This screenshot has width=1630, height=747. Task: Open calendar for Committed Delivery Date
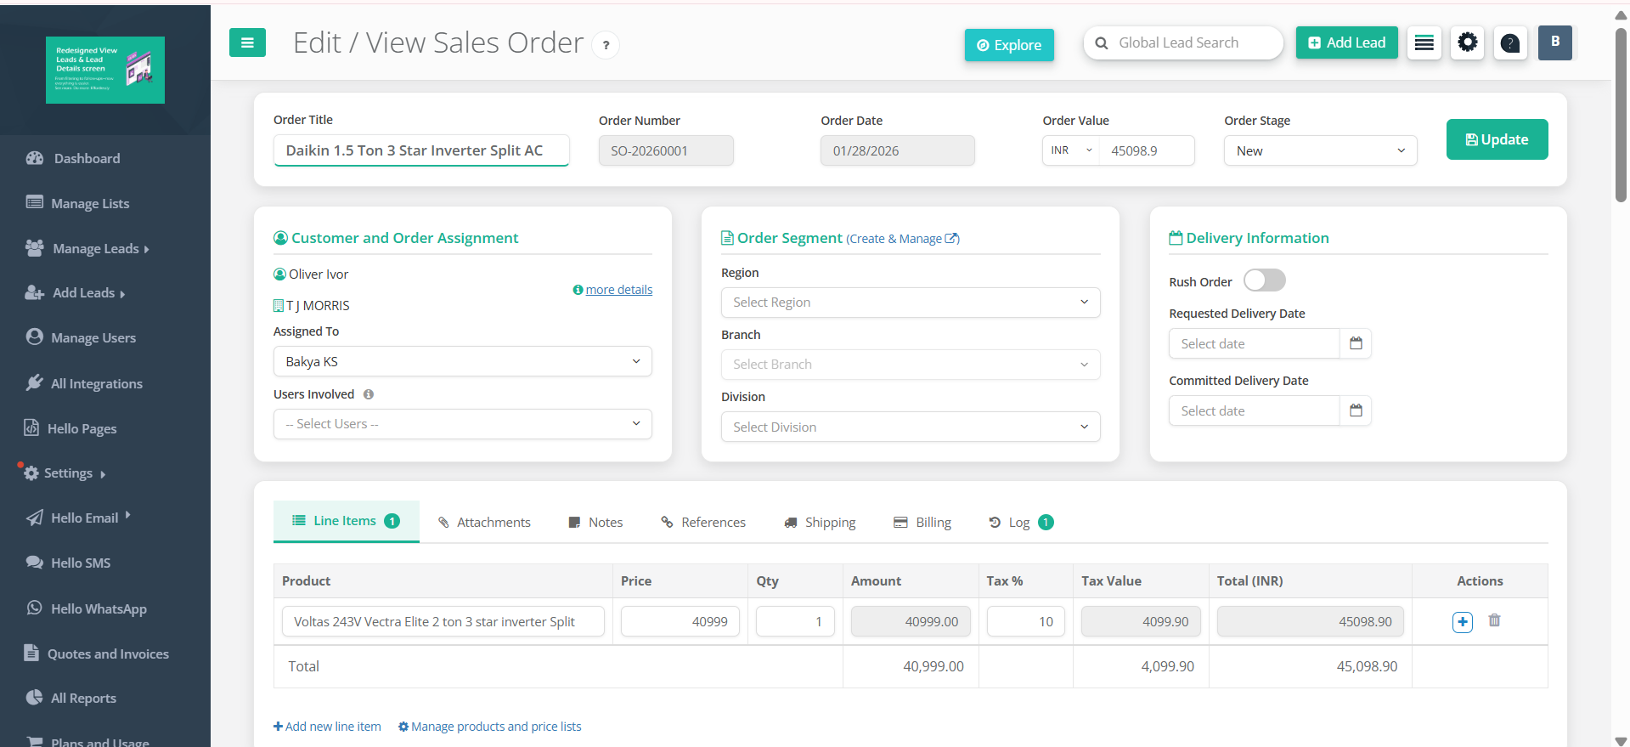pyautogui.click(x=1356, y=410)
